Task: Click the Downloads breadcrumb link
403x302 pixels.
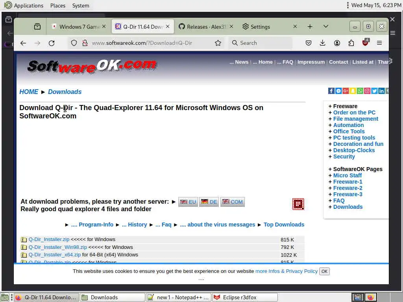Action: click(x=65, y=92)
